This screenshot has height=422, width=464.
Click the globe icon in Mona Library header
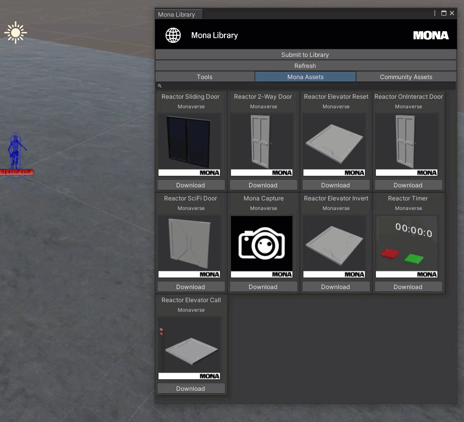[x=173, y=35]
